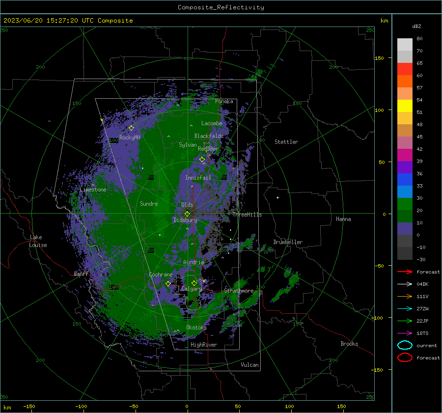
Task: Click the Sundre town label
Action: pyautogui.click(x=149, y=203)
